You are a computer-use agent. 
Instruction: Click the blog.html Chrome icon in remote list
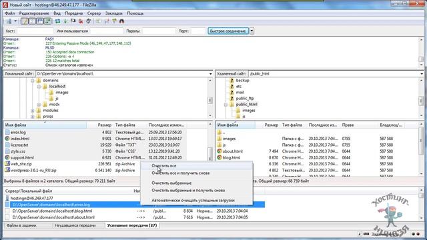point(220,157)
